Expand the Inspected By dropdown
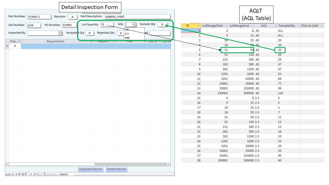The image size is (329, 185). [x=60, y=33]
